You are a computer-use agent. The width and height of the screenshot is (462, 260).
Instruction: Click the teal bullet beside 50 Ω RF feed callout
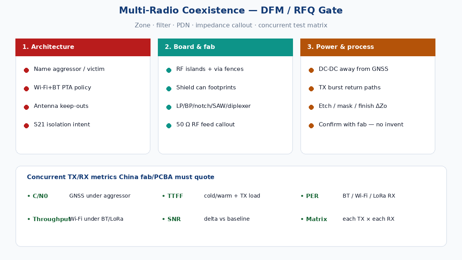point(169,126)
